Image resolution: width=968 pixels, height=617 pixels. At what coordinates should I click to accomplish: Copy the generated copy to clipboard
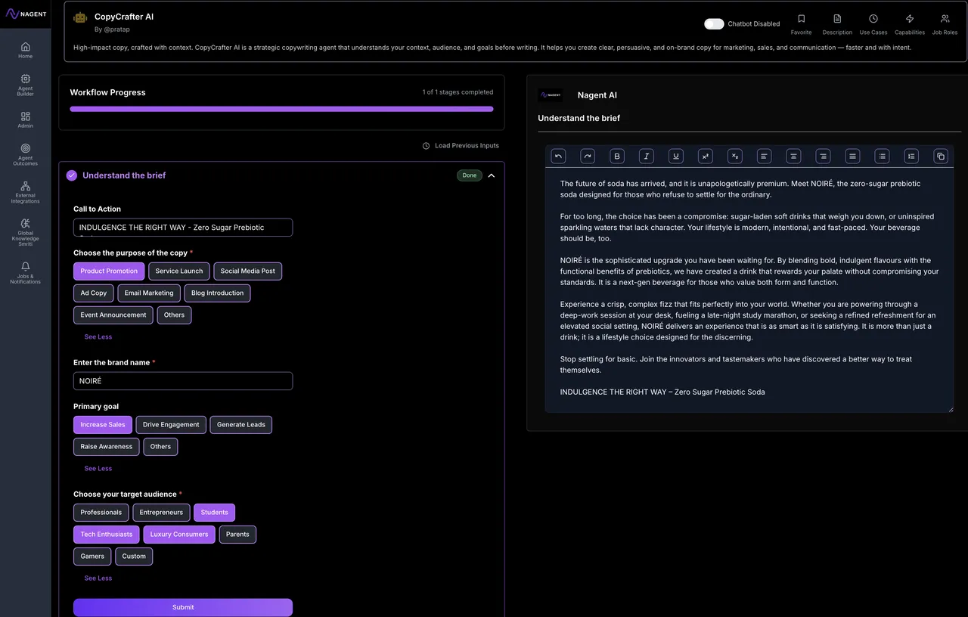[x=941, y=156]
